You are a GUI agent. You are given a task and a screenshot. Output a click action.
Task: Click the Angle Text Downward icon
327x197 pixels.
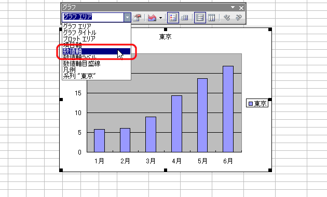point(227,18)
